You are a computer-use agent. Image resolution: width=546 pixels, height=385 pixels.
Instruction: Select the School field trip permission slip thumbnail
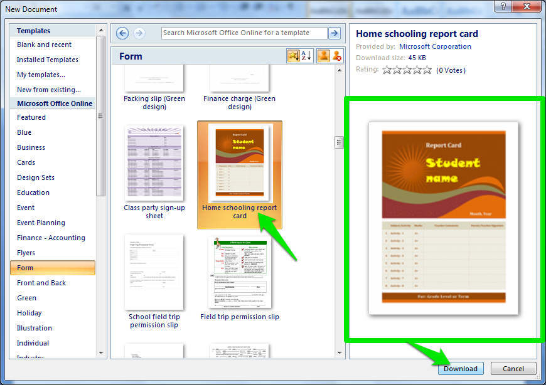pos(154,272)
